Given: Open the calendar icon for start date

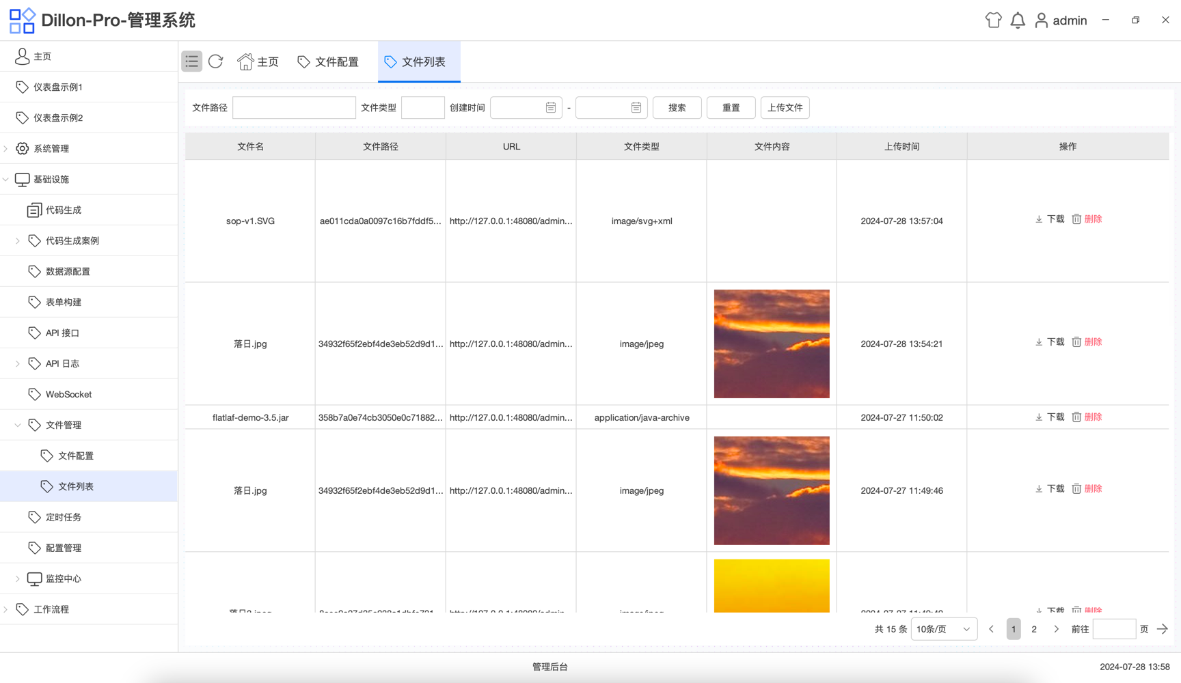Looking at the screenshot, I should (551, 107).
